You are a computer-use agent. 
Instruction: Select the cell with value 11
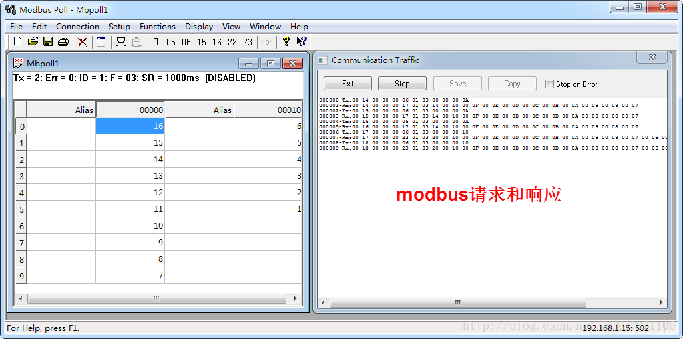[130, 209]
